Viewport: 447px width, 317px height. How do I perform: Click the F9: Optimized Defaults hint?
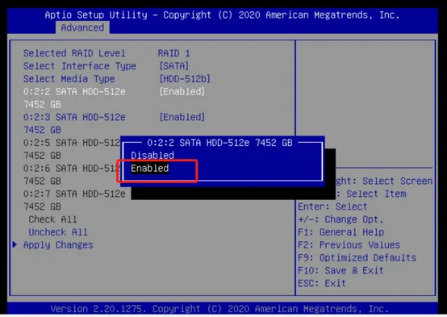point(357,257)
